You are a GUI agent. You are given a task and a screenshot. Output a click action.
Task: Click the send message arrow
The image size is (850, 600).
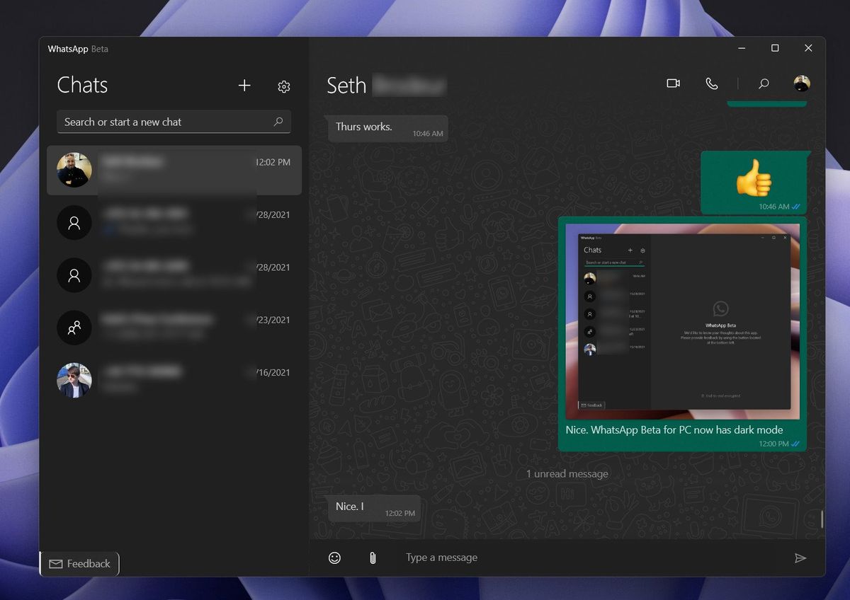click(800, 558)
